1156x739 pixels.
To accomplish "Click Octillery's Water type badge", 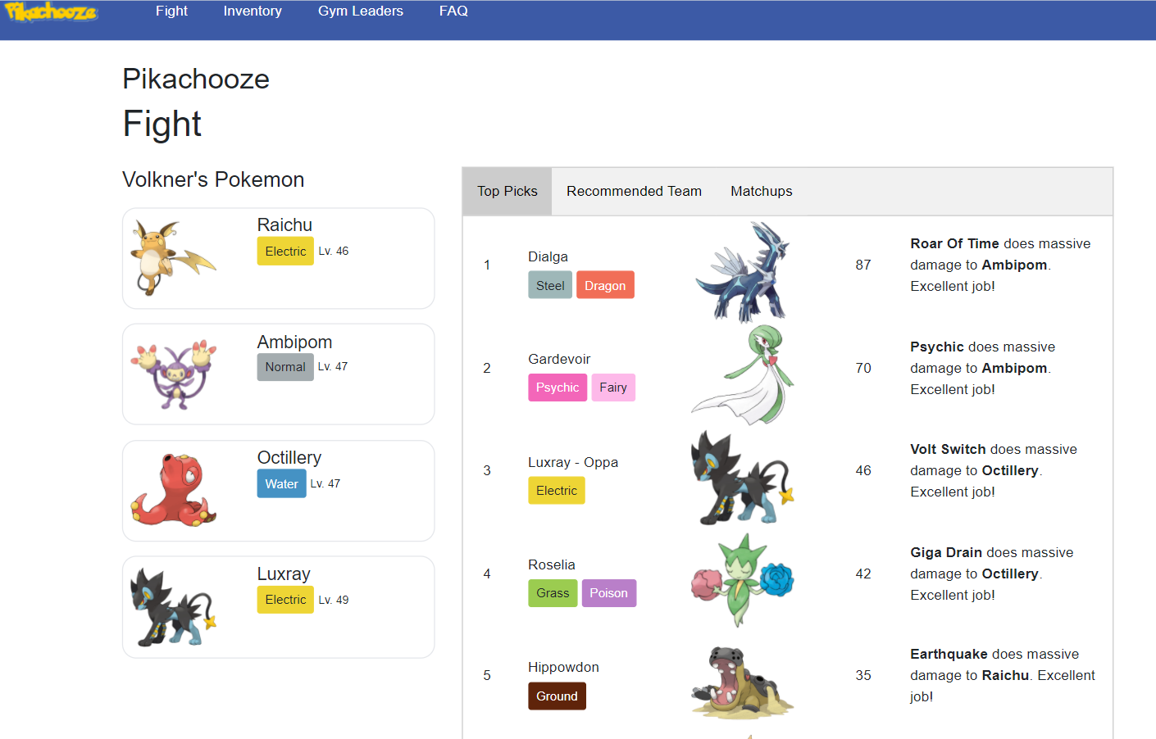I will [x=281, y=484].
